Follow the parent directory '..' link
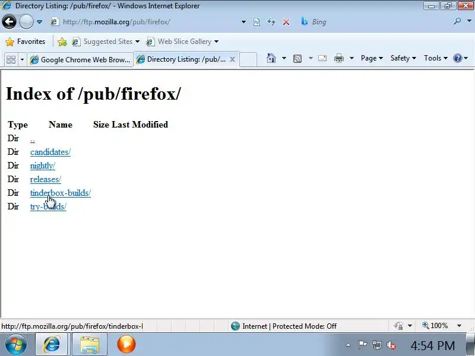475x356 pixels. [33, 139]
